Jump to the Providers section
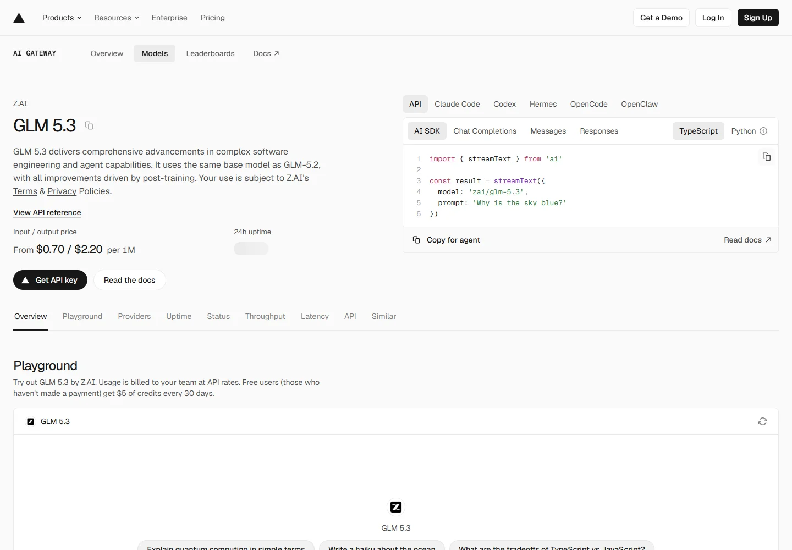The height and width of the screenshot is (550, 792). tap(134, 317)
